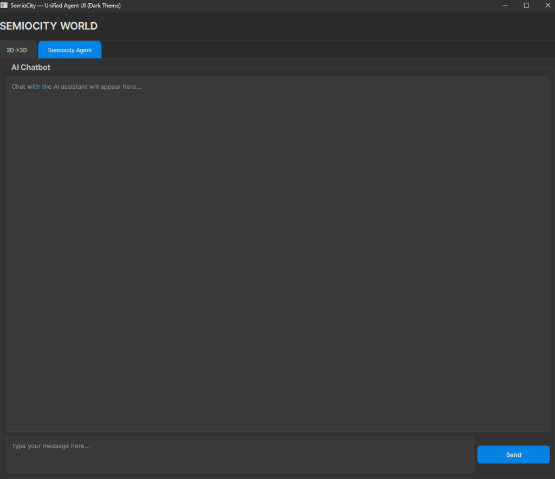Image resolution: width=555 pixels, height=479 pixels.
Task: Click the window title text in title bar
Action: pyautogui.click(x=66, y=5)
